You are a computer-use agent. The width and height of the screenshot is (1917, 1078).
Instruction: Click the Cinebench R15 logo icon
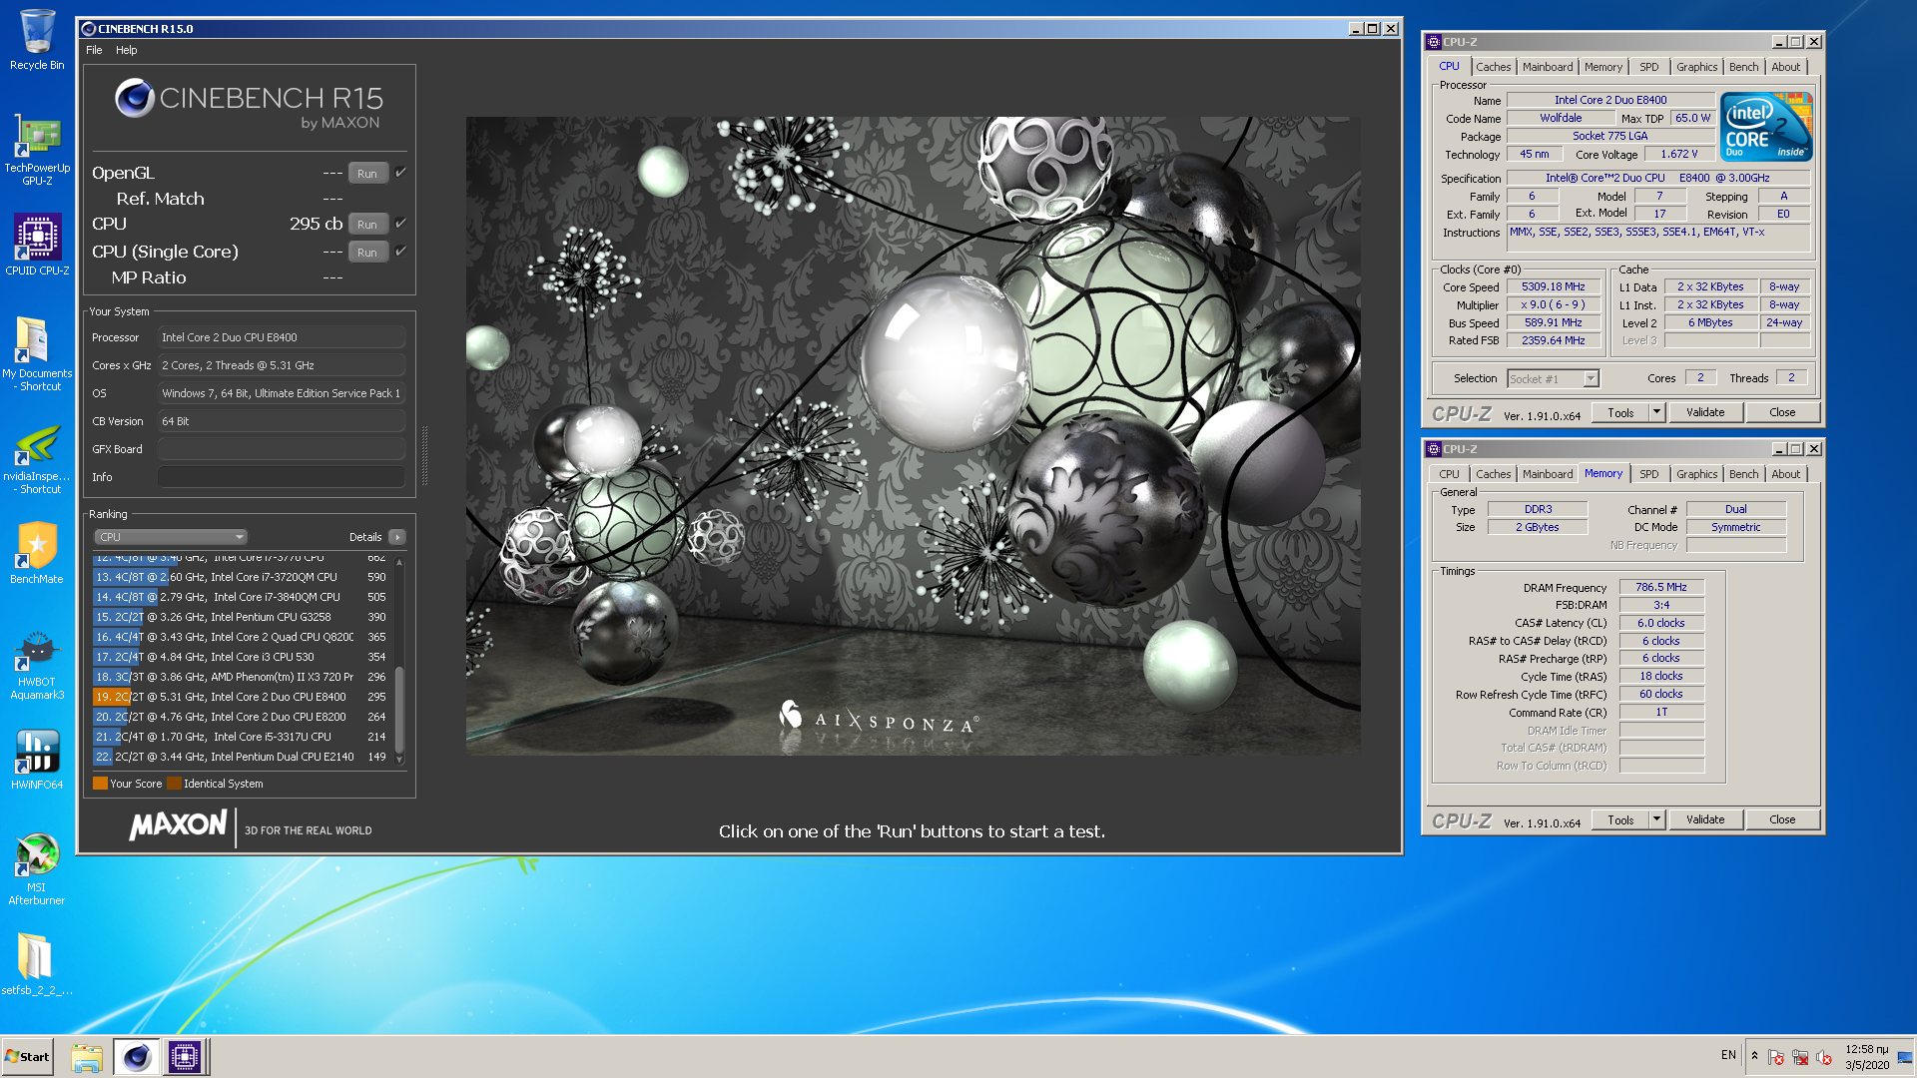(x=135, y=98)
